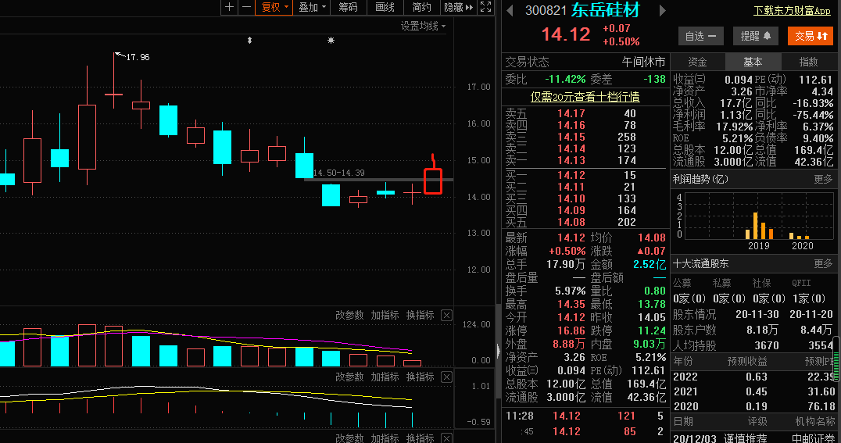
Task: Click the up-down arrow marker above chart
Action: 249,40
